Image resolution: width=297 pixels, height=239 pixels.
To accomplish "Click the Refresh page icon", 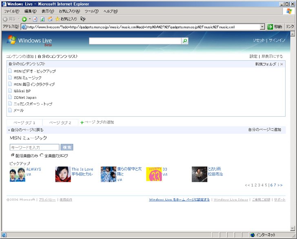I will (42, 19).
